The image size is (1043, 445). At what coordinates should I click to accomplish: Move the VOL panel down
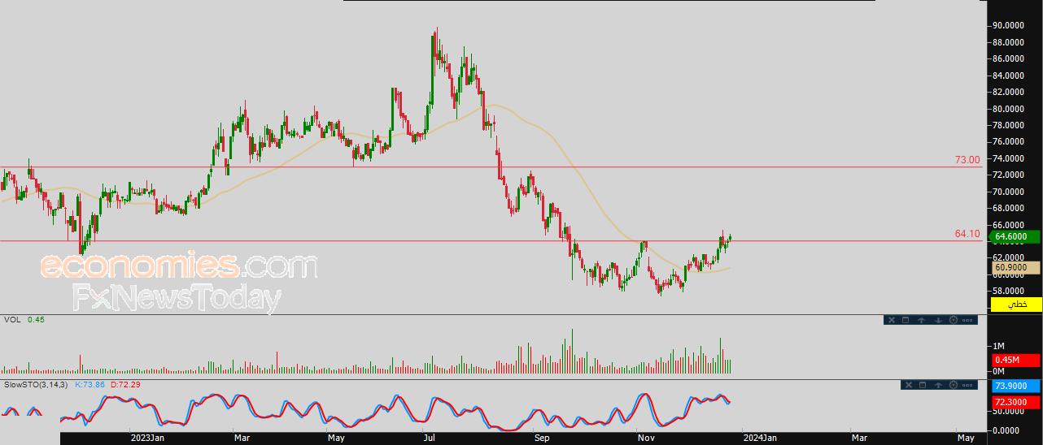[x=938, y=320]
